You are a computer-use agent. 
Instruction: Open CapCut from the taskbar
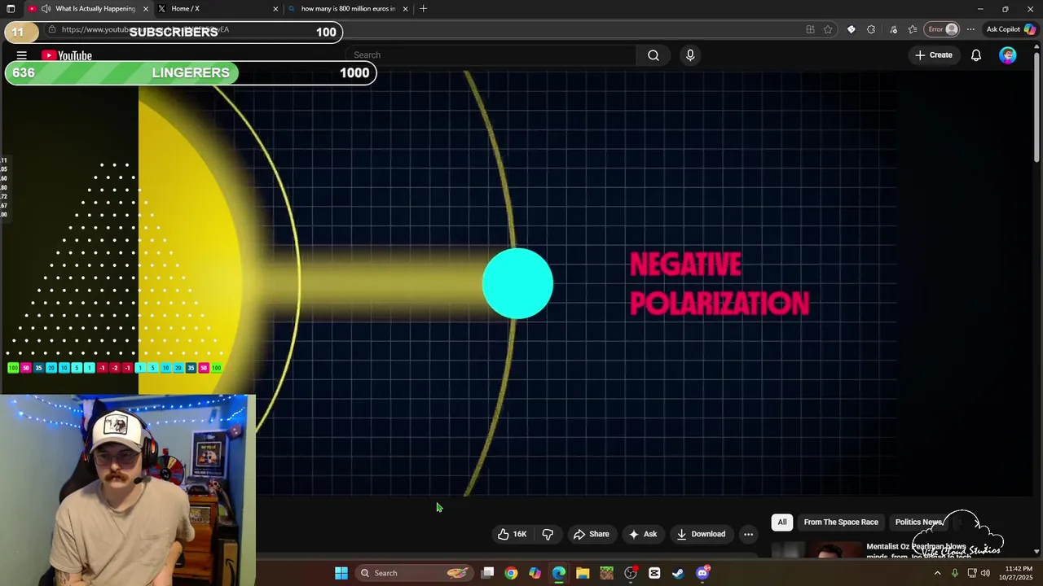click(x=654, y=573)
